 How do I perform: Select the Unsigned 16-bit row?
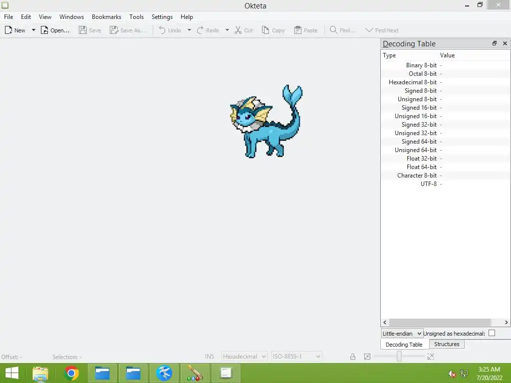click(x=446, y=116)
